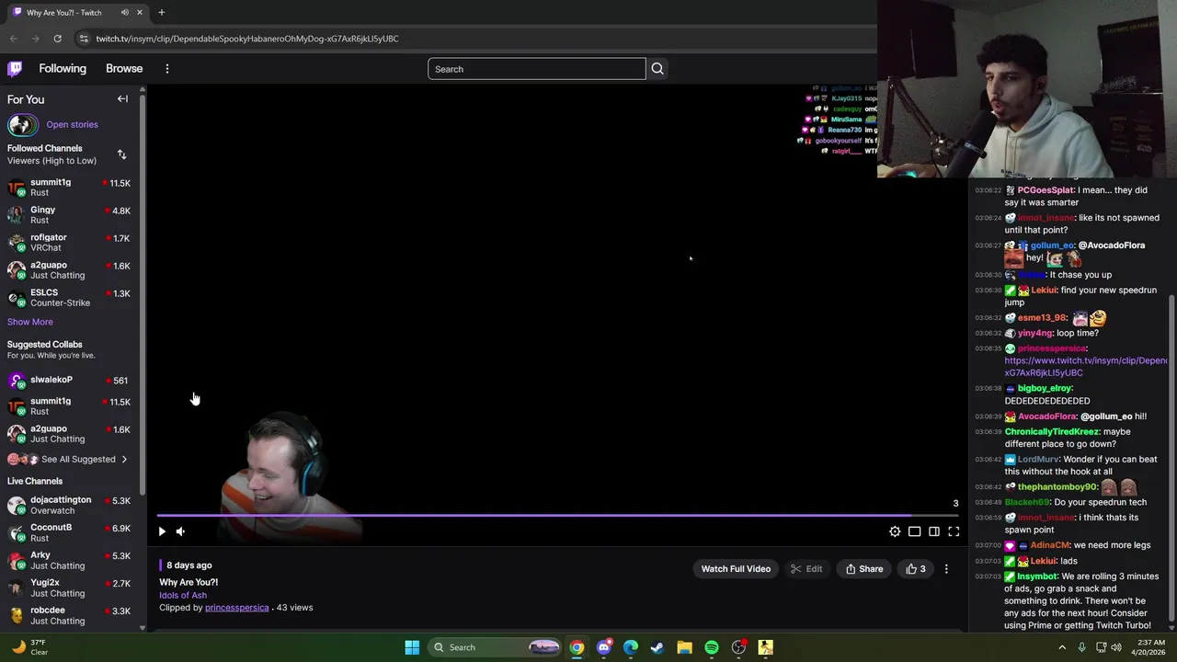Click AdinaCM username in chat

tap(1049, 545)
